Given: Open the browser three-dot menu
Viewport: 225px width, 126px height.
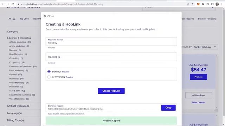Looking at the screenshot, I should (222, 4).
